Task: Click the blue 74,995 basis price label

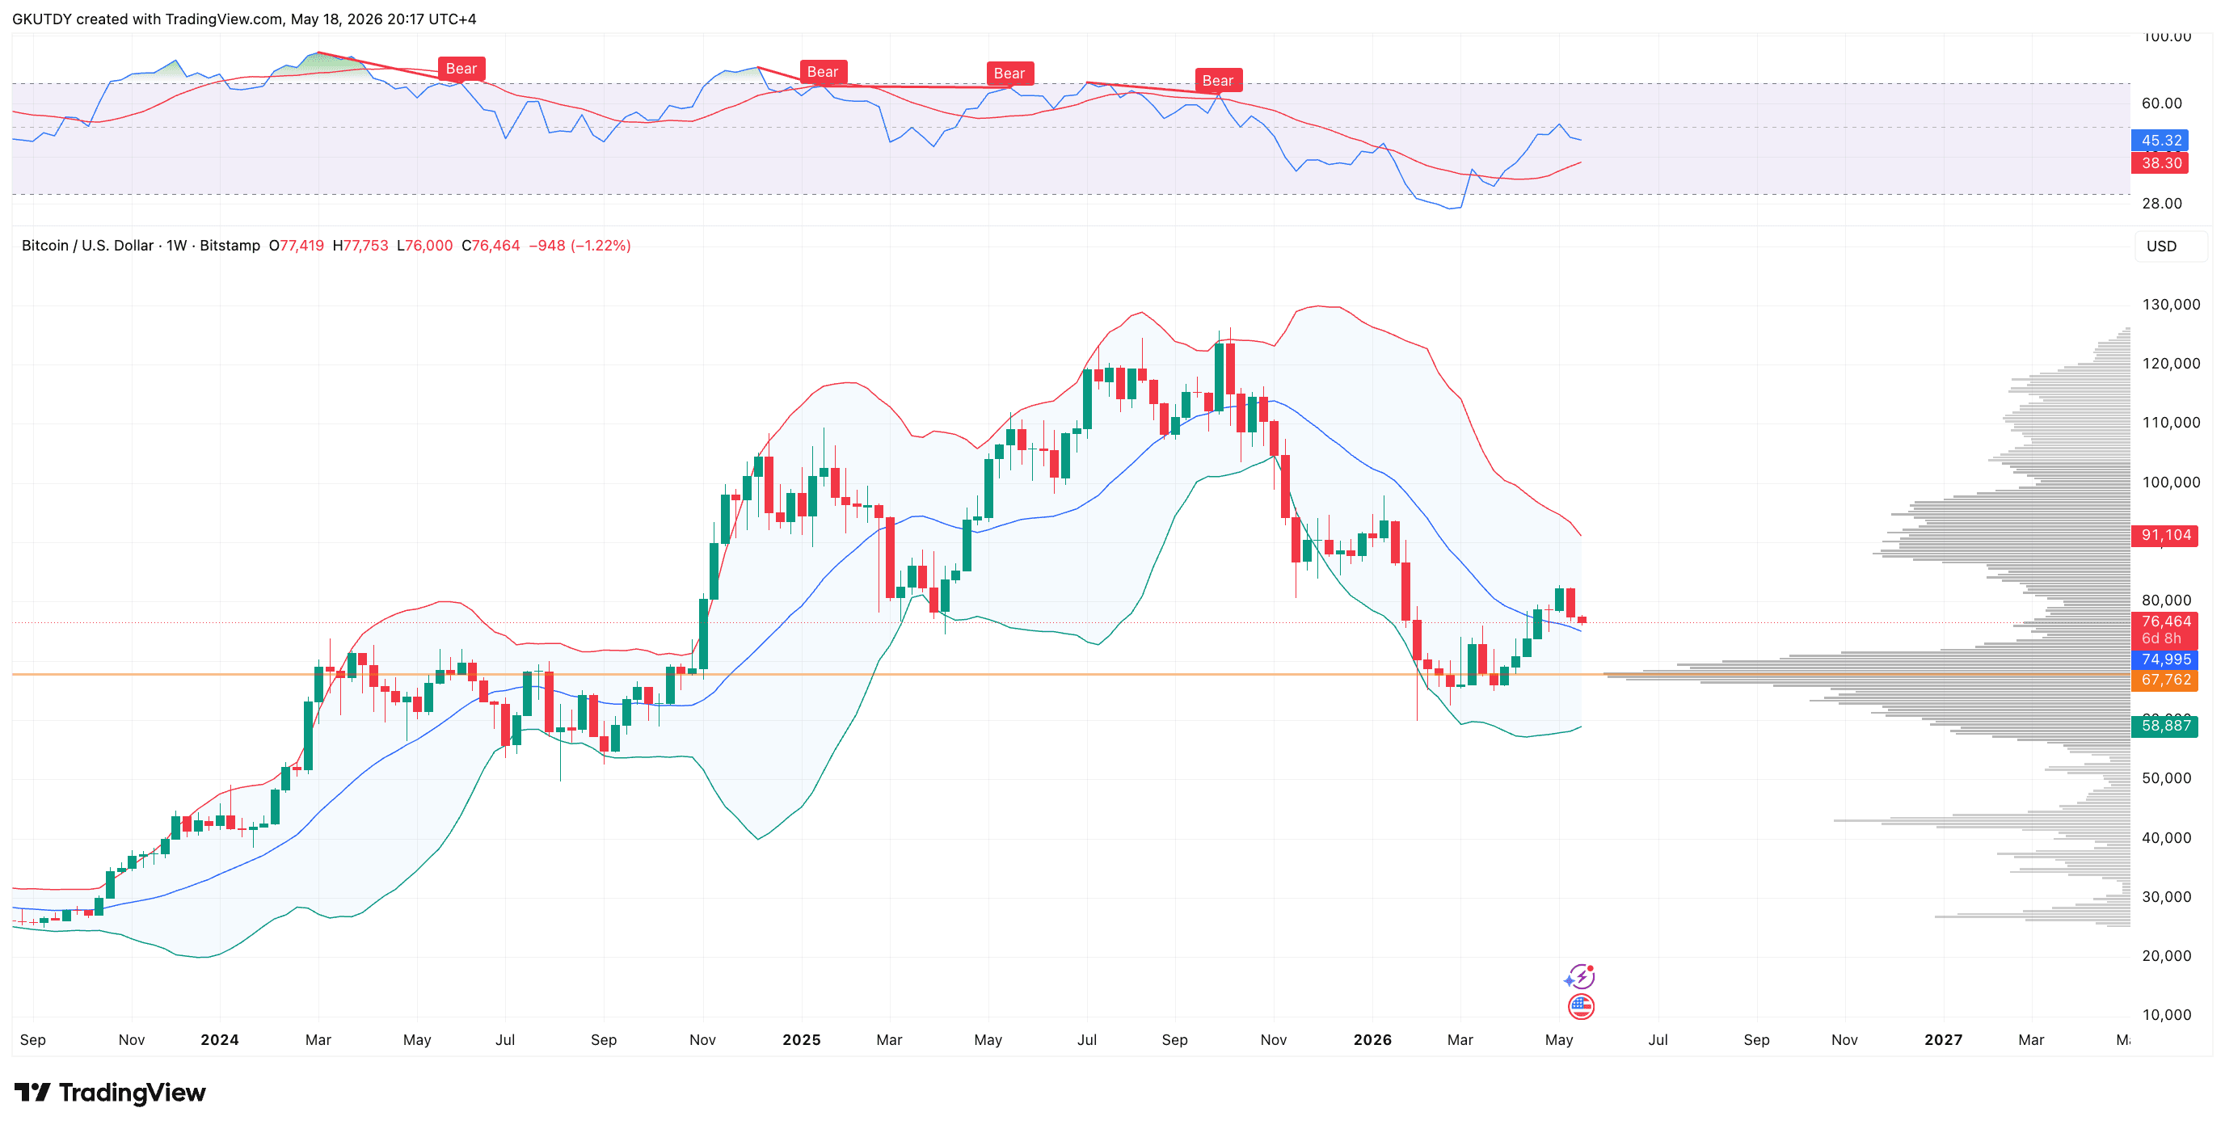Action: tap(2165, 659)
